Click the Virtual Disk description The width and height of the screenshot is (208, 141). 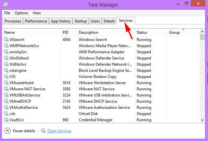tap(88, 114)
